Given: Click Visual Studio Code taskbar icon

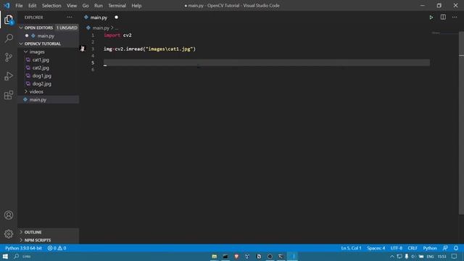Looking at the screenshot, I should (293, 256).
